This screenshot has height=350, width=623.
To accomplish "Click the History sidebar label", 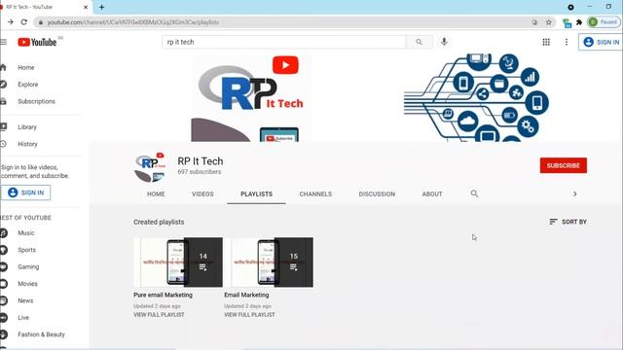I will tap(27, 144).
